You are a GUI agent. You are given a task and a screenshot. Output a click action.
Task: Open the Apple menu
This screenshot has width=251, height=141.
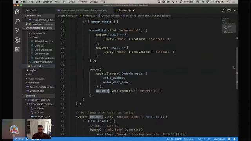(x=16, y=2)
